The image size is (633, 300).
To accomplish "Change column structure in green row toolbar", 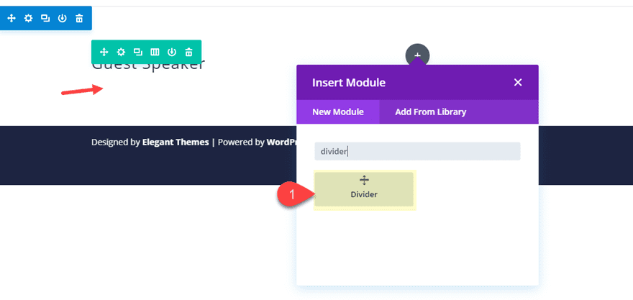I will coord(155,52).
